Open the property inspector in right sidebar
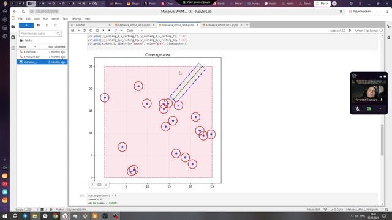 coord(388,26)
